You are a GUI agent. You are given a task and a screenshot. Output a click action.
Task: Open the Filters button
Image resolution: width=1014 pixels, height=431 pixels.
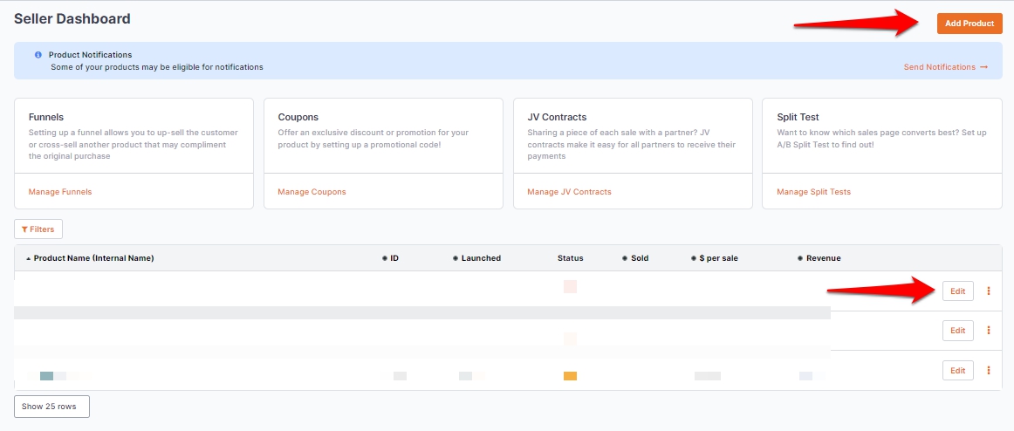pyautogui.click(x=38, y=229)
